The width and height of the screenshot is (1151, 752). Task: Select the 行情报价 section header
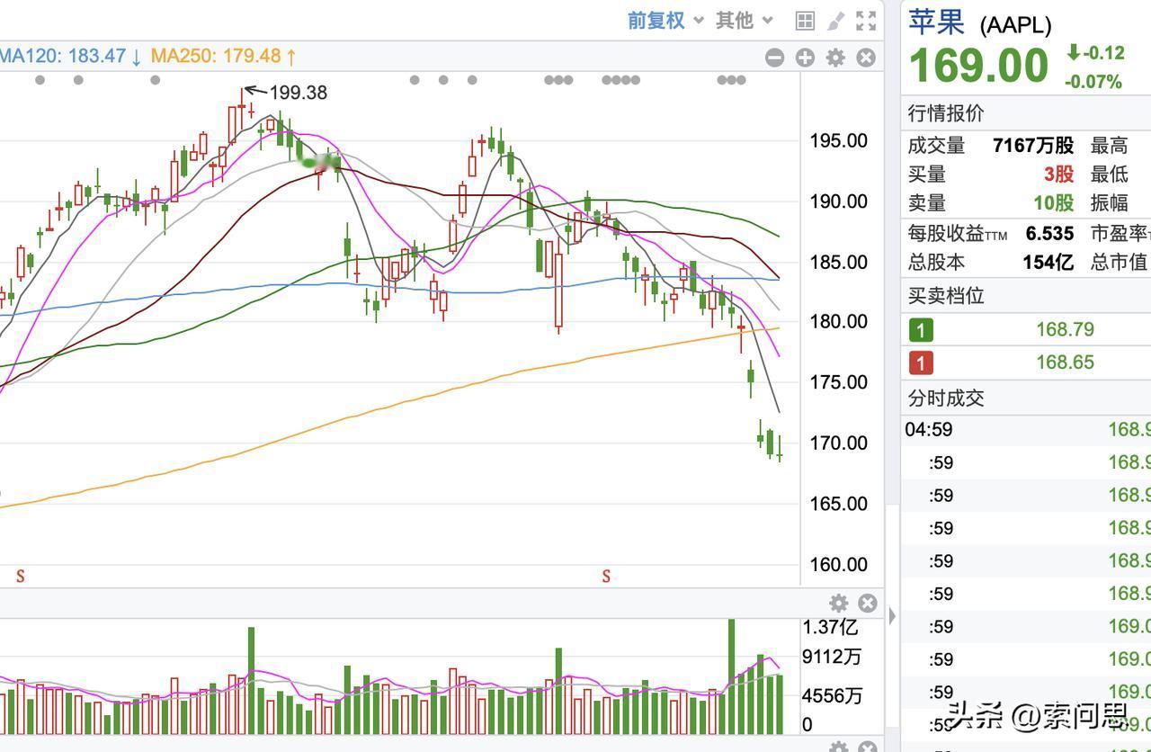pos(946,113)
